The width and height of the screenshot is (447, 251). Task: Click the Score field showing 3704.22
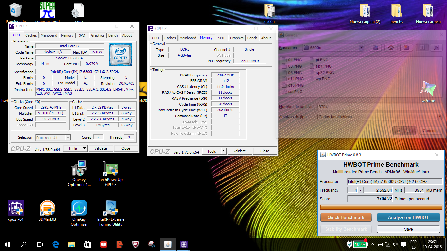pos(370,199)
